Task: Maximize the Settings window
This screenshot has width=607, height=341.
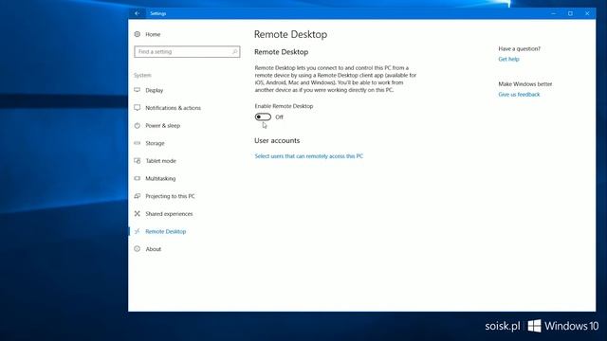Action: pyautogui.click(x=570, y=13)
